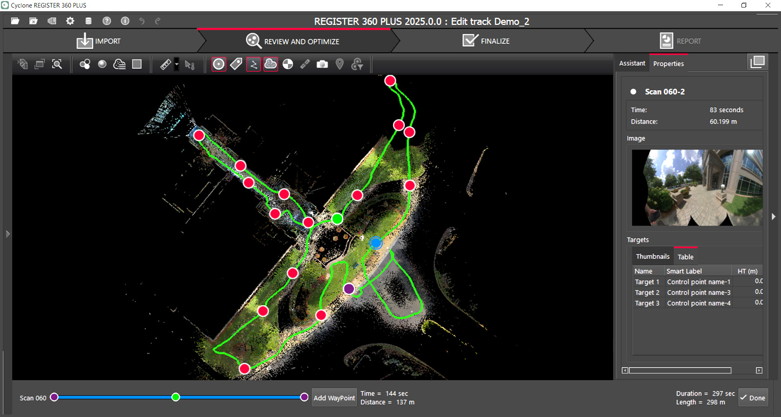Open the settings gear
Screen dimensions: 781x417
click(x=70, y=21)
